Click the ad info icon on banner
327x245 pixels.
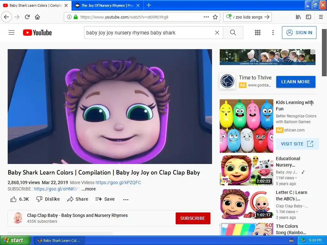313,52
